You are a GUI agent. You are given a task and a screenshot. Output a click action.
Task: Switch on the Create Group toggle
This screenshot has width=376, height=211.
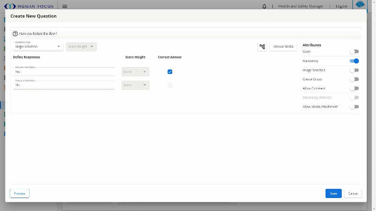pyautogui.click(x=354, y=79)
